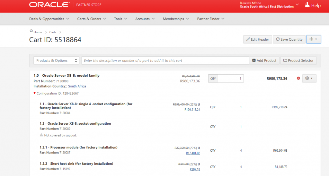Open the Product Selector
The height and width of the screenshot is (176, 329).
click(x=298, y=61)
